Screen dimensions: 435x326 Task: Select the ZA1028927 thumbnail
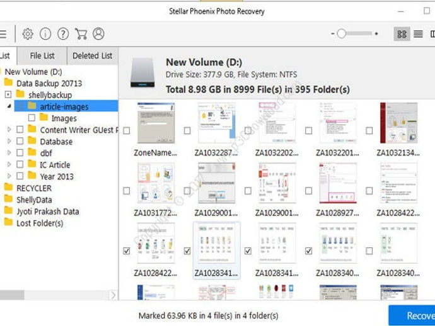338,183
